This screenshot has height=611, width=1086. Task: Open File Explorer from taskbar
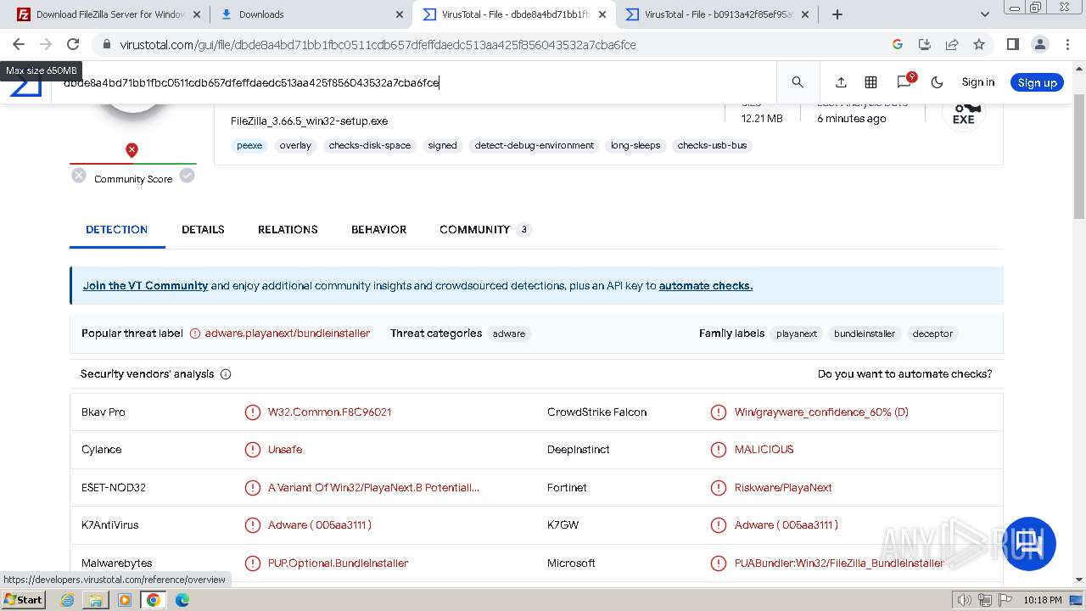pos(96,600)
